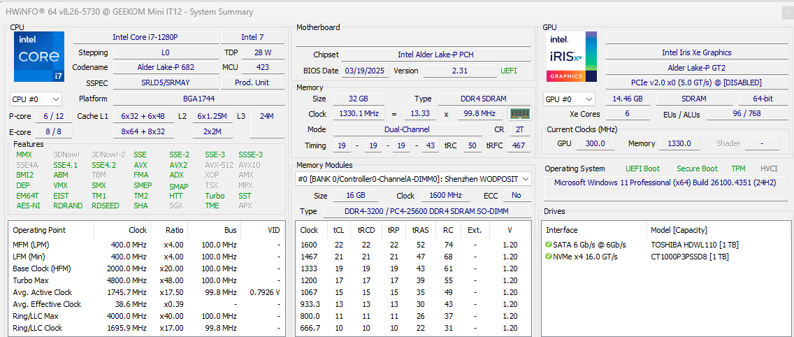Click the GPU memory 14.46 GB field

[628, 99]
